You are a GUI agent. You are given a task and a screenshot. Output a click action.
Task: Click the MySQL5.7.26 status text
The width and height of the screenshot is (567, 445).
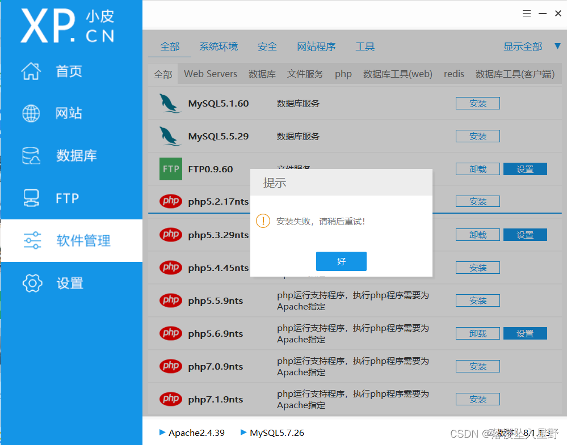click(x=277, y=433)
